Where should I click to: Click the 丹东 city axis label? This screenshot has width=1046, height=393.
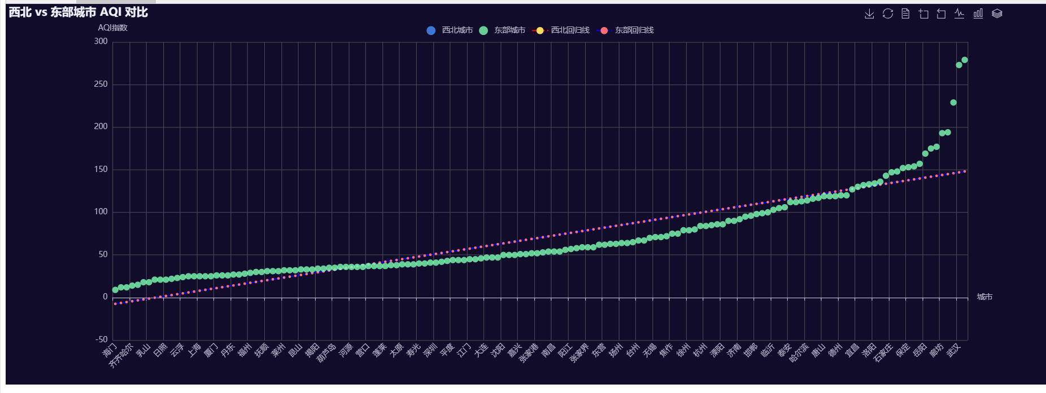[227, 350]
